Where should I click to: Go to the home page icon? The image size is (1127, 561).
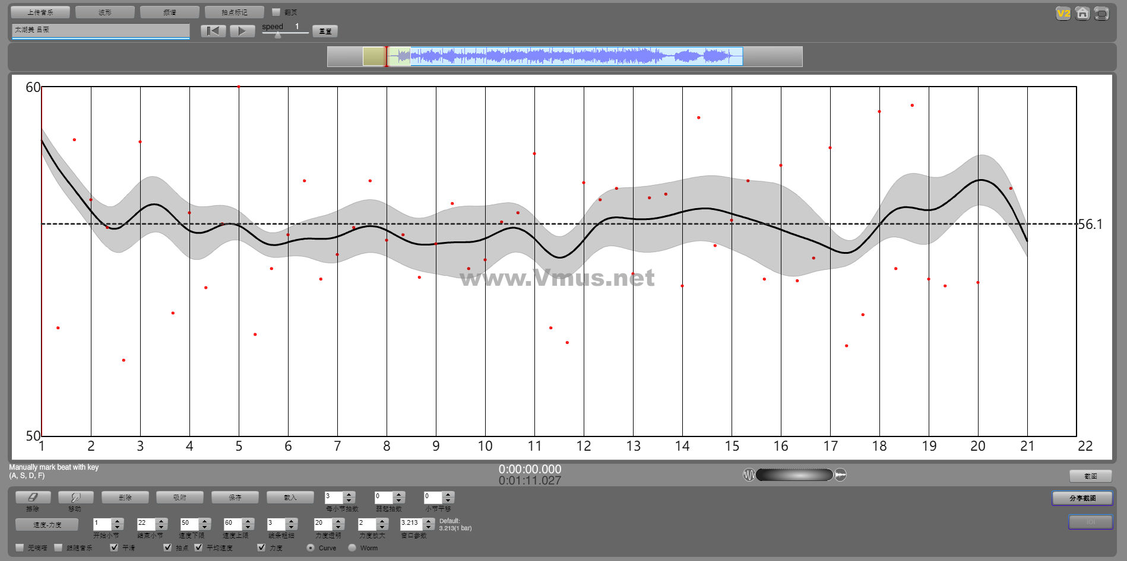click(x=1082, y=13)
